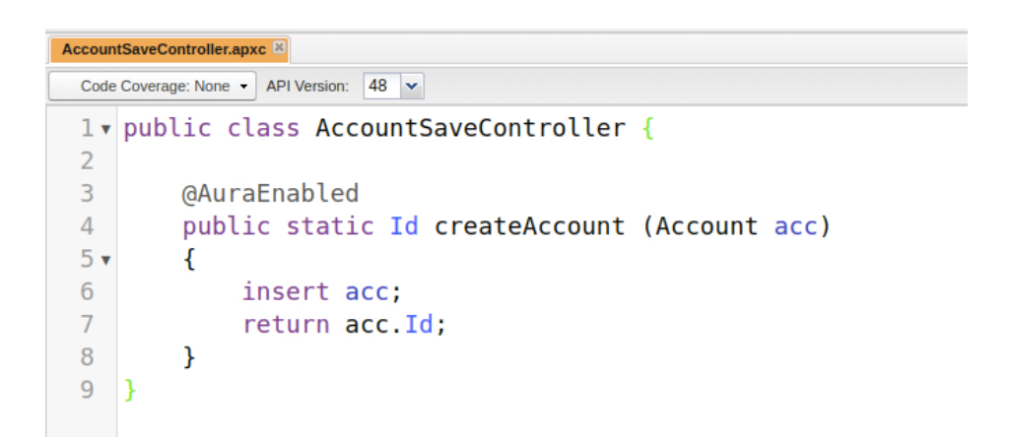This screenshot has width=1011, height=437.
Task: Click line number 9 in the gutter
Action: [87, 390]
